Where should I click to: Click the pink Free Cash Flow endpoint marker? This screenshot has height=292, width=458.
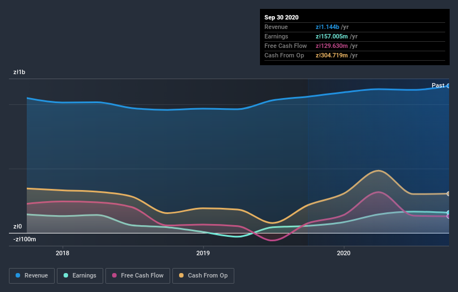(x=448, y=216)
